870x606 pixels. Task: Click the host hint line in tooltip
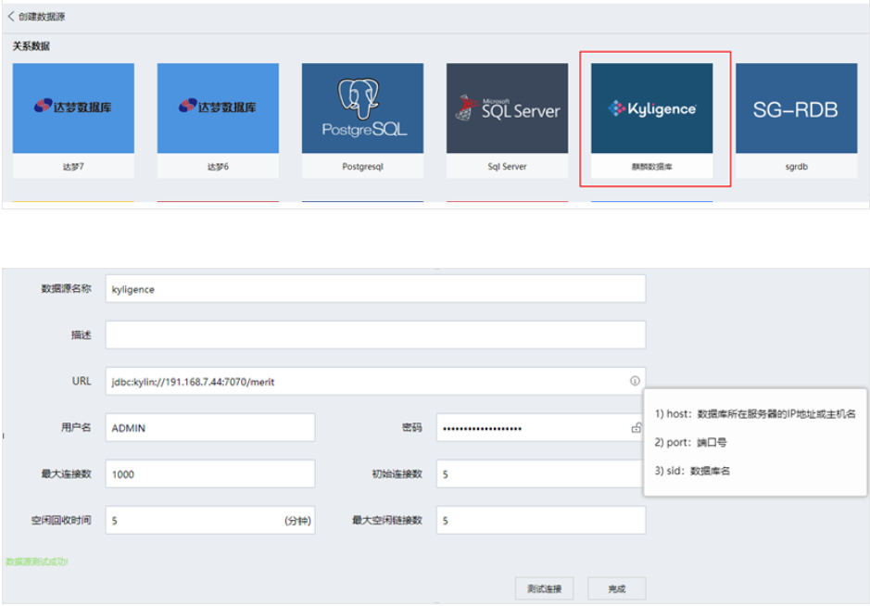[x=755, y=413]
